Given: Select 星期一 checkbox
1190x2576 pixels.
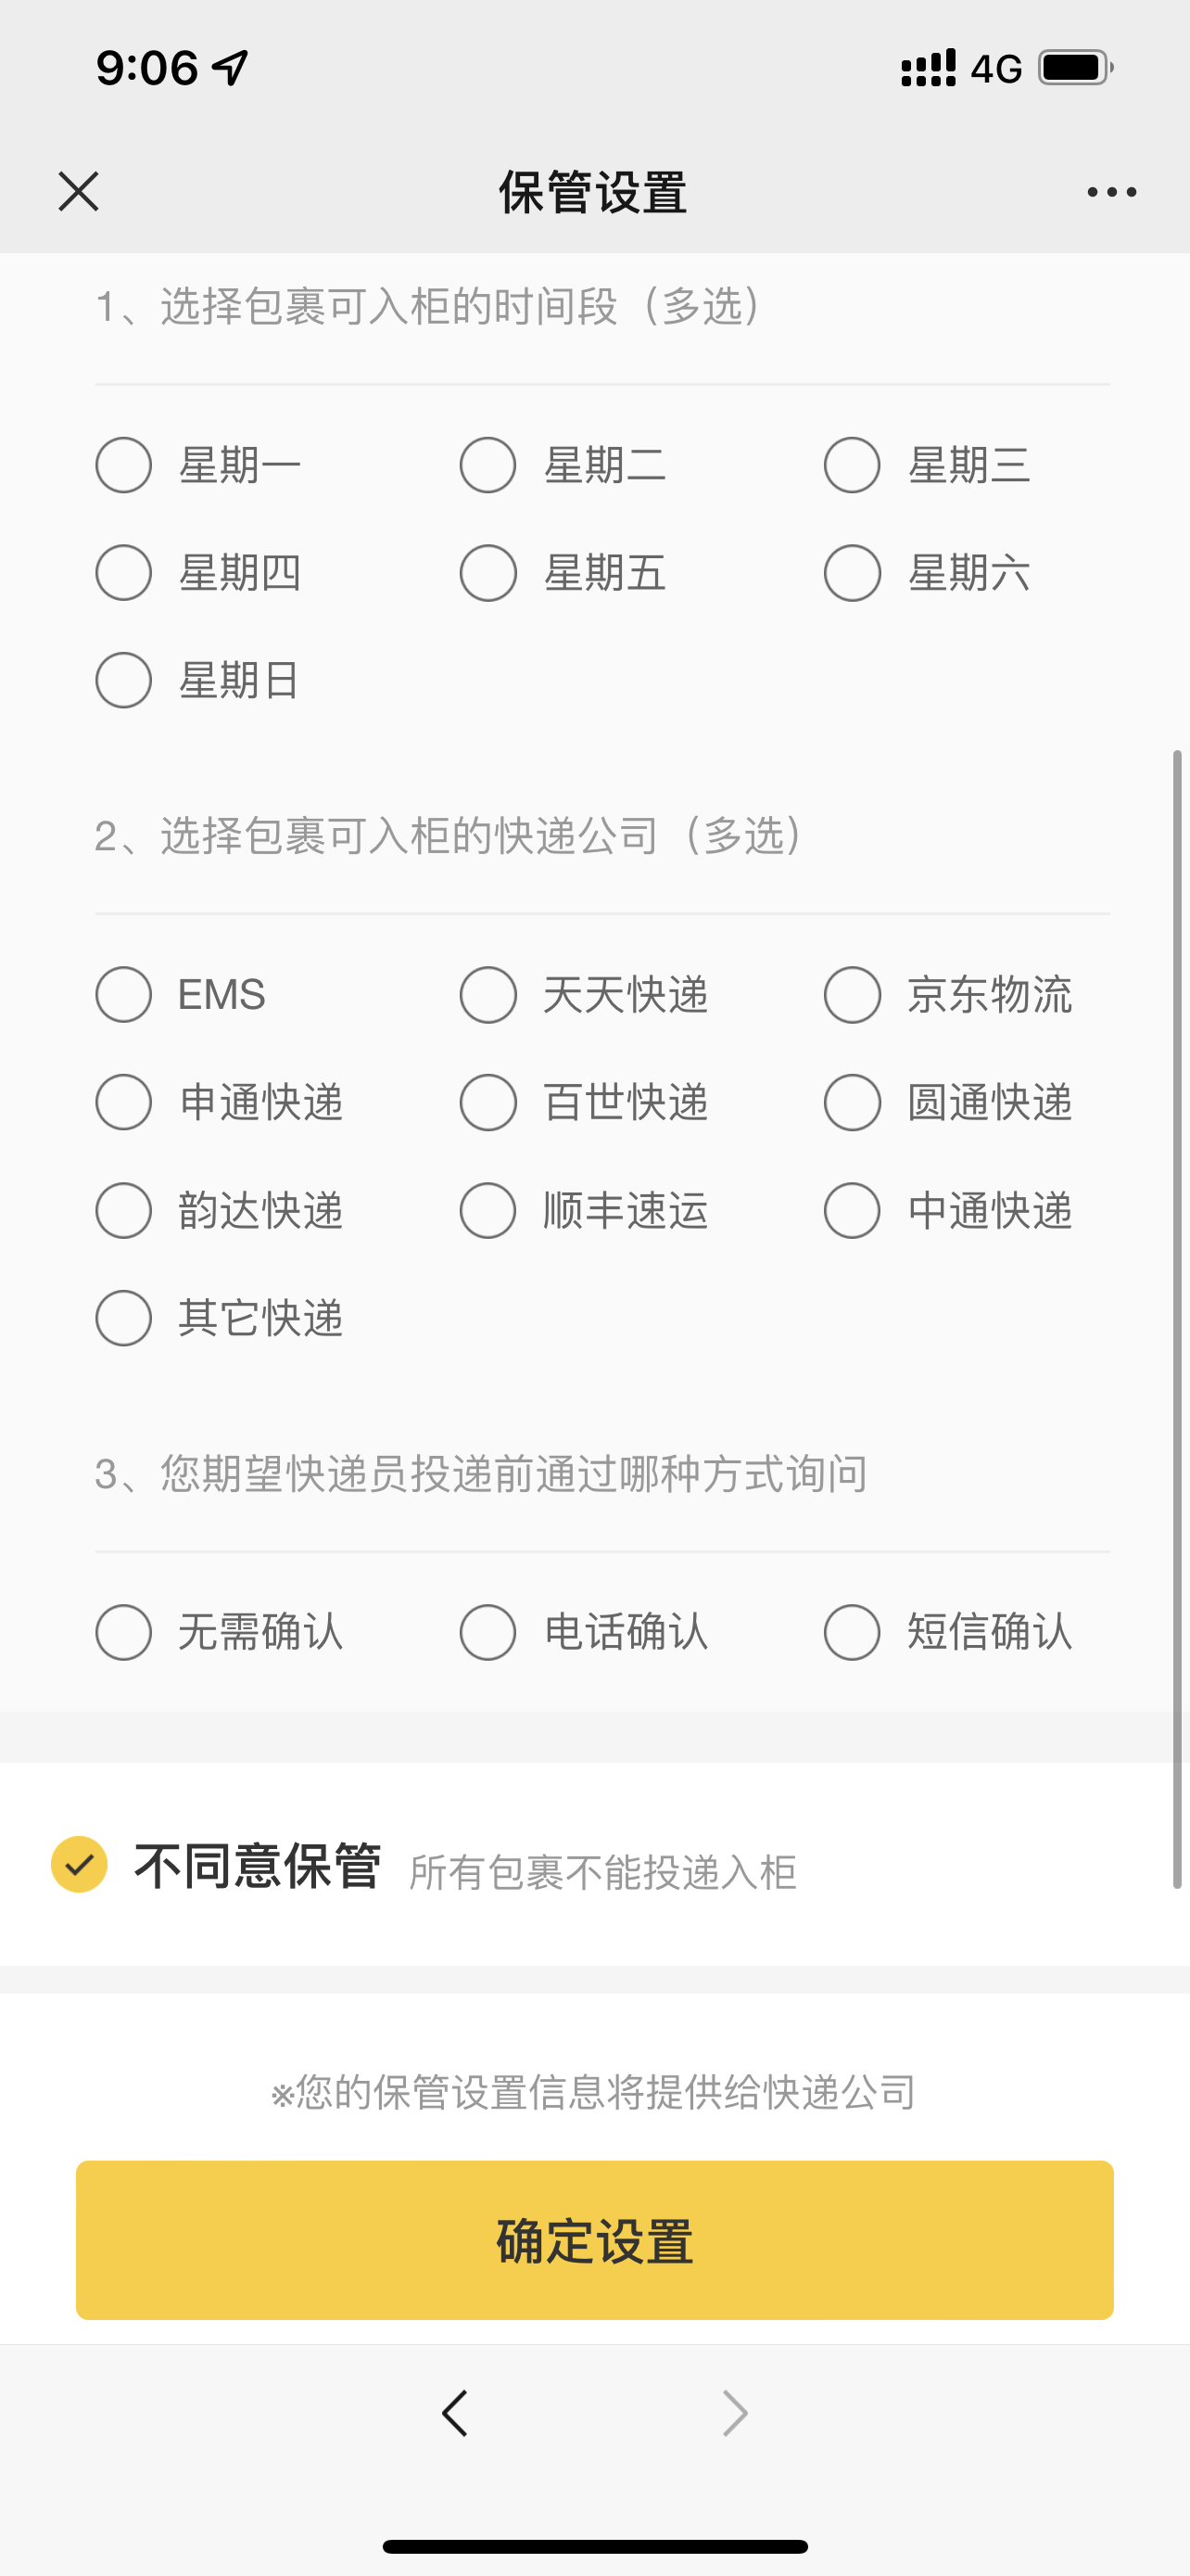Looking at the screenshot, I should 124,465.
